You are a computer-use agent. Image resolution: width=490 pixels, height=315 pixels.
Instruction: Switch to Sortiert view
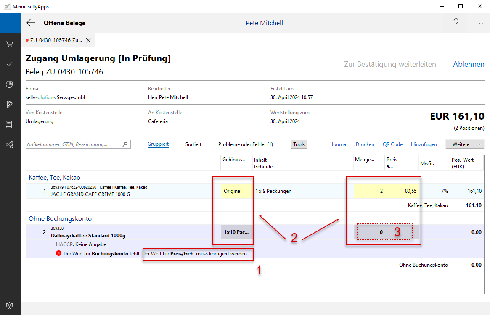[193, 144]
